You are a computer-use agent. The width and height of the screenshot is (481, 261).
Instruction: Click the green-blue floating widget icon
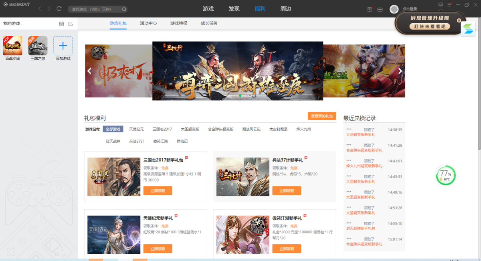[468, 29]
